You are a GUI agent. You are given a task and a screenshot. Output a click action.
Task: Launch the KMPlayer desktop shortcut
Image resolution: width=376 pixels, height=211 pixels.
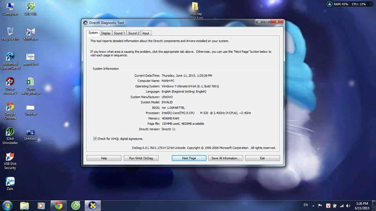tap(31, 32)
